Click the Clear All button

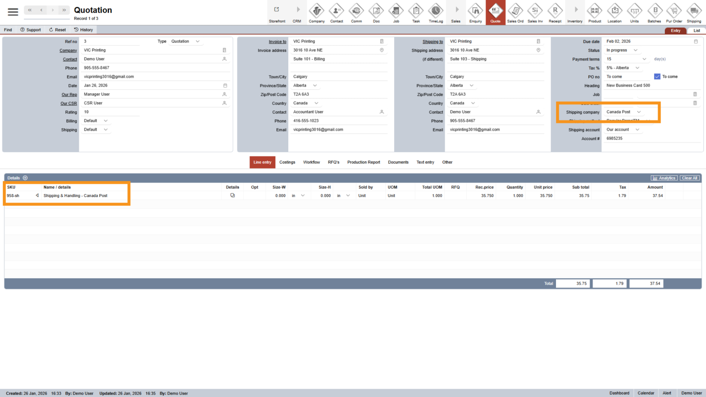tap(690, 178)
